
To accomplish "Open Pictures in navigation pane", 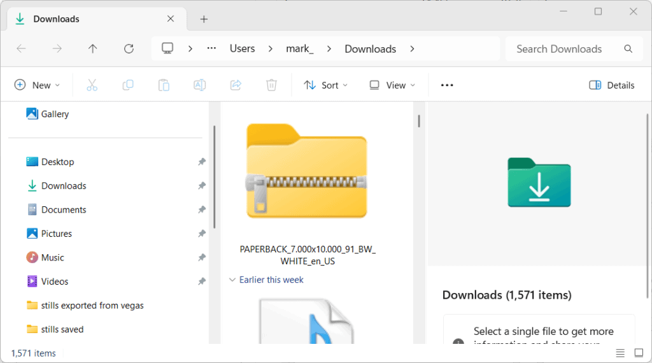I will 56,234.
